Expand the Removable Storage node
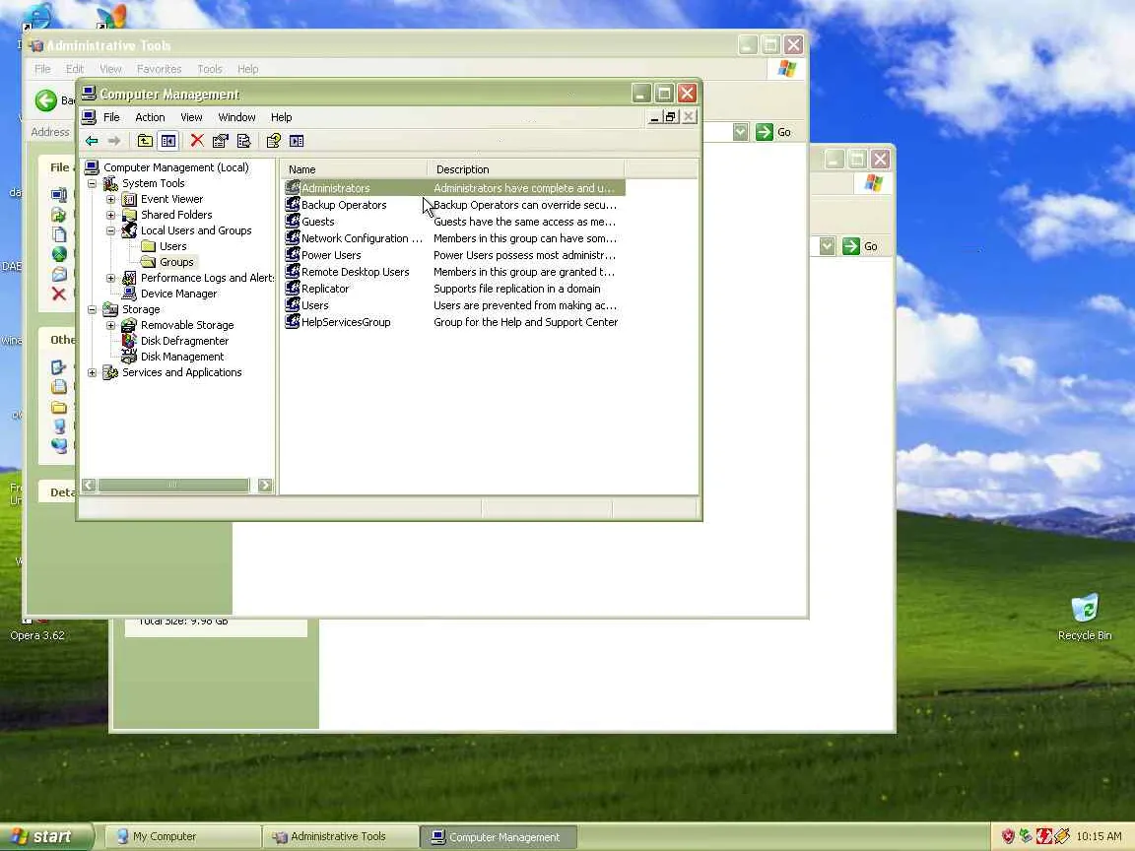 (x=110, y=326)
